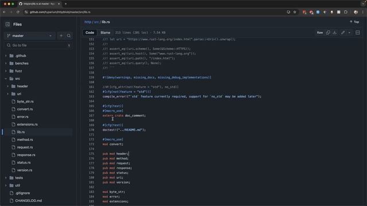Expand the fuzz folder
The width and height of the screenshot is (367, 206).
pyautogui.click(x=6, y=71)
